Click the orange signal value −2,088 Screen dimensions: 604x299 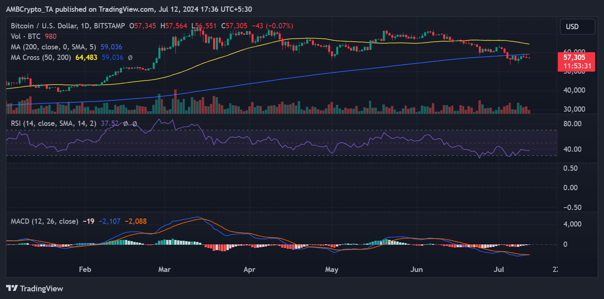tap(135, 221)
